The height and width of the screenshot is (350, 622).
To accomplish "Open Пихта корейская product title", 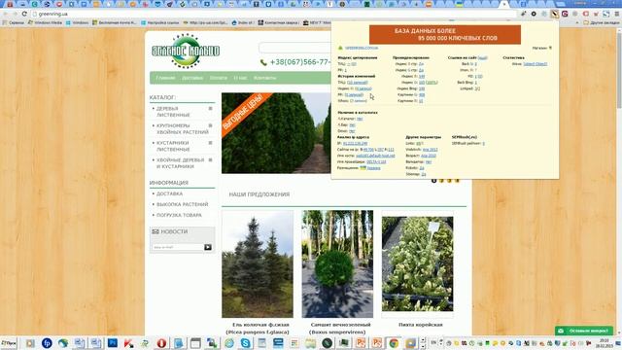I will [x=420, y=325].
